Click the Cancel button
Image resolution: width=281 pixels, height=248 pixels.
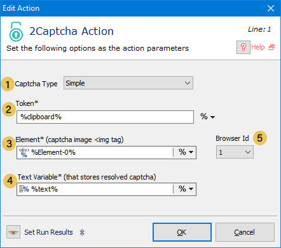[245, 232]
